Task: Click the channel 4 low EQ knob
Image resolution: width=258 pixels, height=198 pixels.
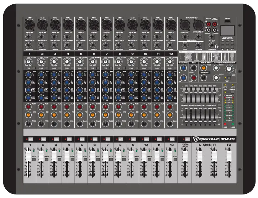Action: [67, 98]
